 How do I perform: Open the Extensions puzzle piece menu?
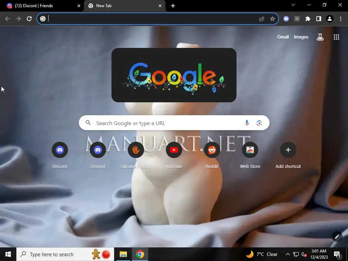click(x=308, y=19)
